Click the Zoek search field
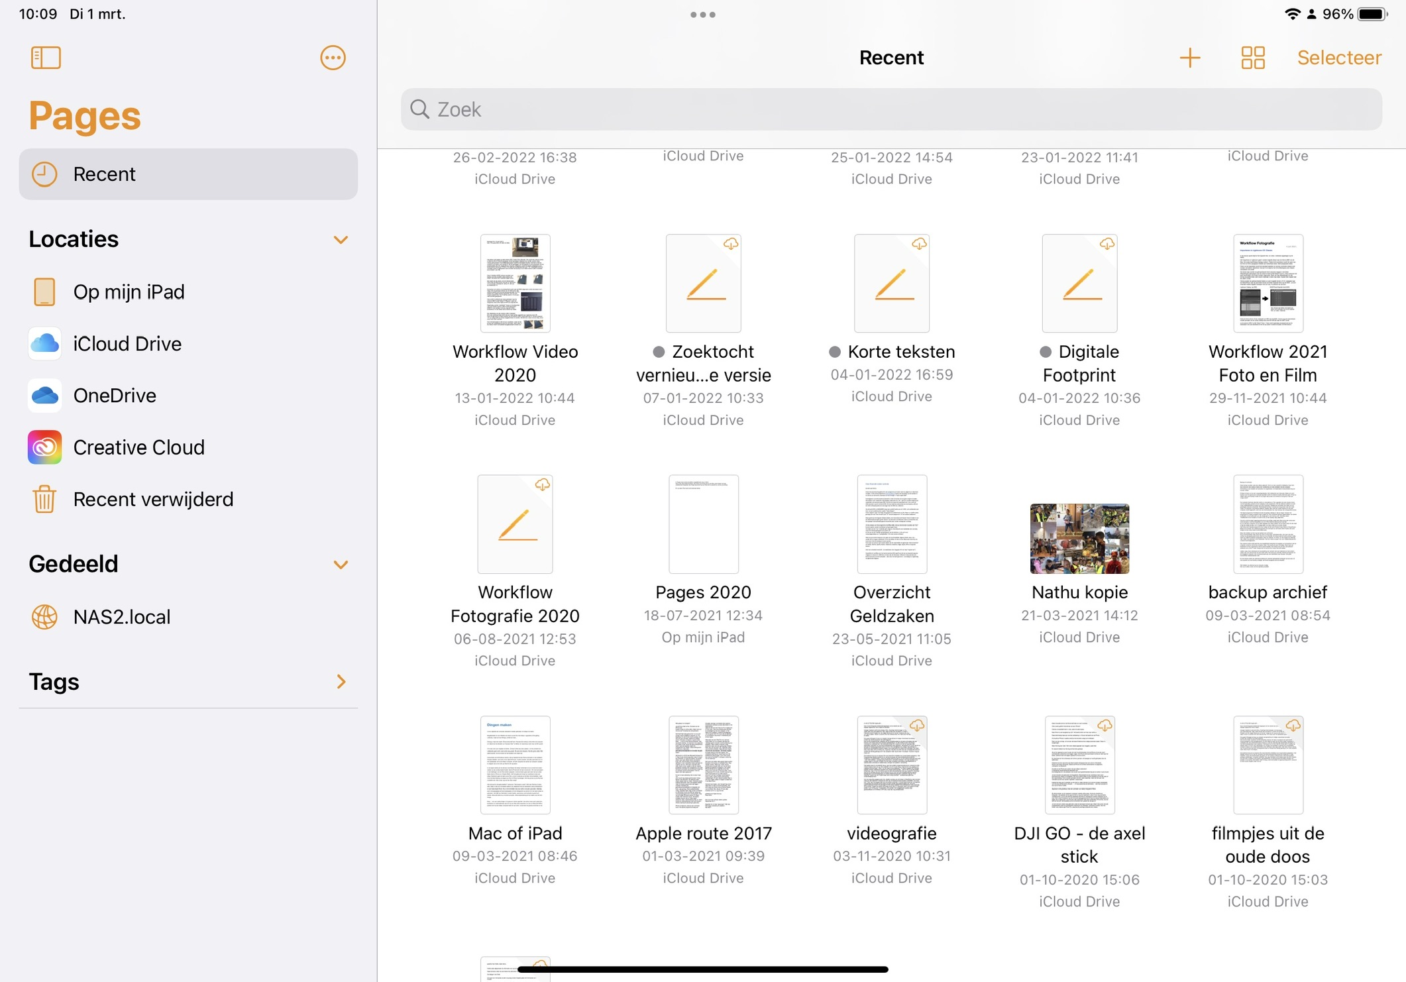Image resolution: width=1406 pixels, height=982 pixels. (891, 109)
